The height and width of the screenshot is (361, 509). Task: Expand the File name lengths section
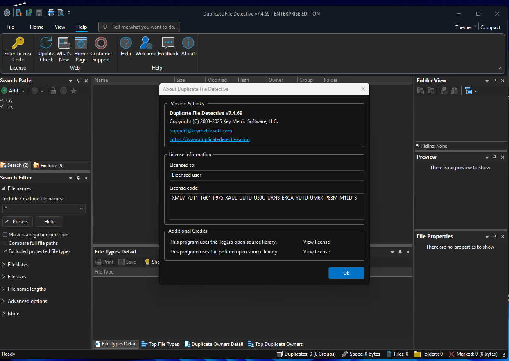3,289
